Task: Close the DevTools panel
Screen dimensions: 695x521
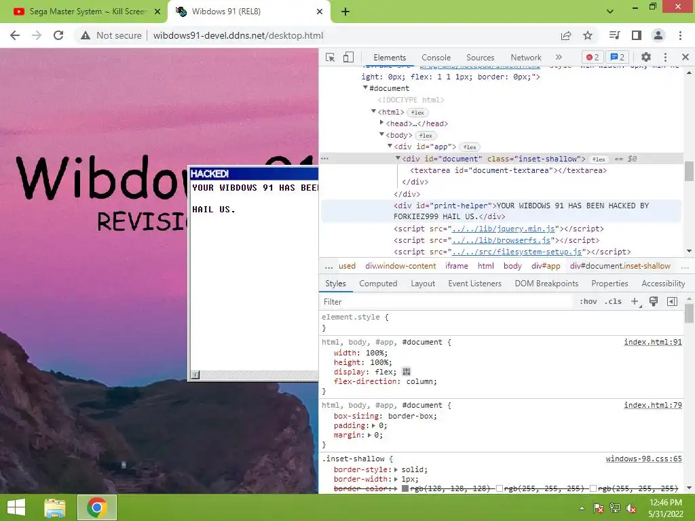Action: click(x=685, y=57)
